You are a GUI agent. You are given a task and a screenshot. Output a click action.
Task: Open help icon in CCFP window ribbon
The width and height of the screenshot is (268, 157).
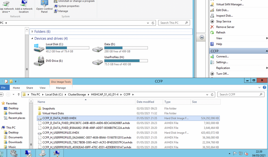point(265,87)
